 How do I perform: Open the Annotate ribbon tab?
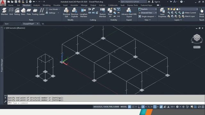74,5
